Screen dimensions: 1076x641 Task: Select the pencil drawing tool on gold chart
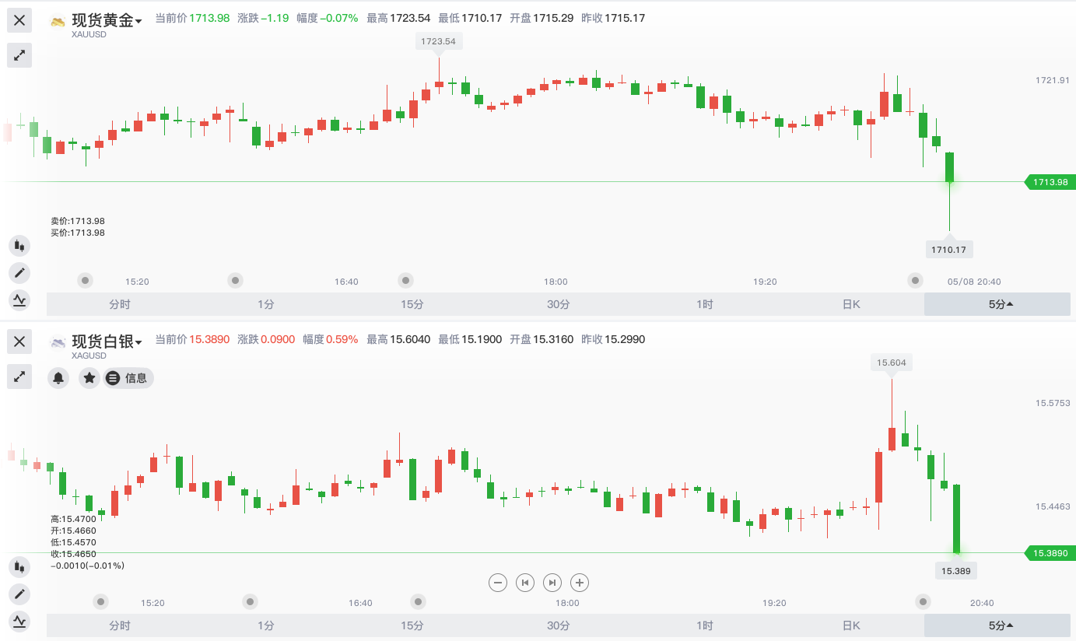coord(19,273)
